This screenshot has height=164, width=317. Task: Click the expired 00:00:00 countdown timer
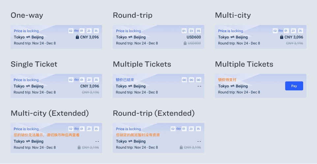191,80
